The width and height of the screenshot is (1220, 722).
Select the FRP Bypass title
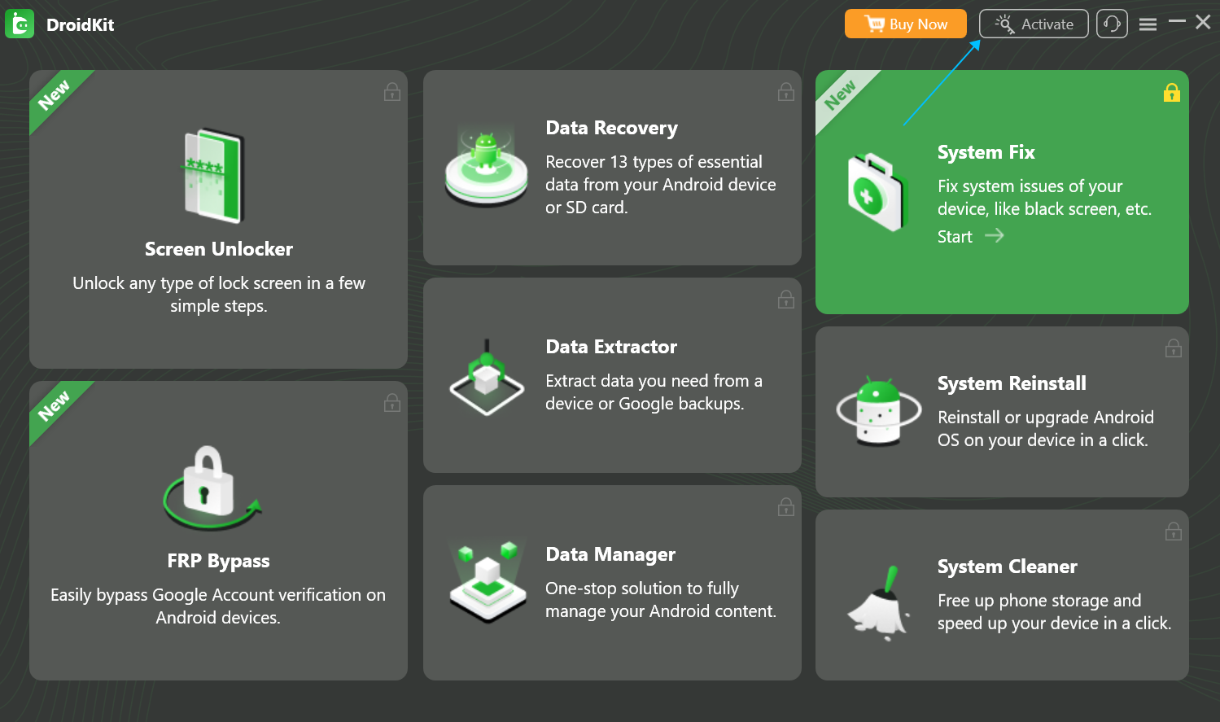pyautogui.click(x=218, y=561)
